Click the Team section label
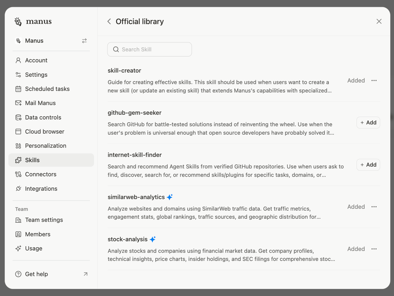Viewport: 394px width, 296px height. pyautogui.click(x=21, y=209)
